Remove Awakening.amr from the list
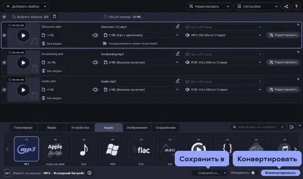The image size is (303, 179). 298,52
